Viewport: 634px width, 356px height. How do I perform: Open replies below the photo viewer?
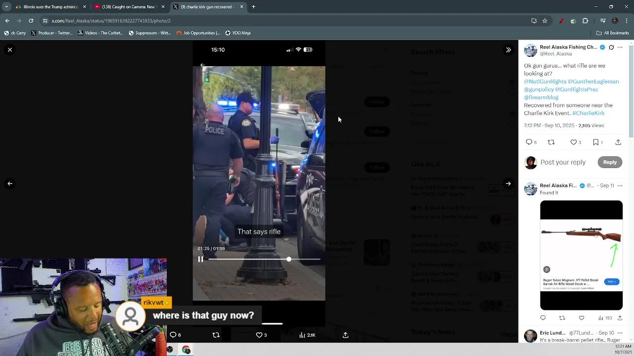pos(175,335)
